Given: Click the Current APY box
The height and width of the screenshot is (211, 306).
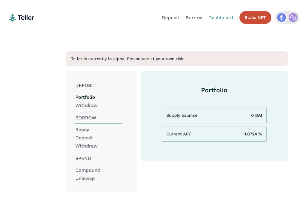Looking at the screenshot, I should (214, 134).
